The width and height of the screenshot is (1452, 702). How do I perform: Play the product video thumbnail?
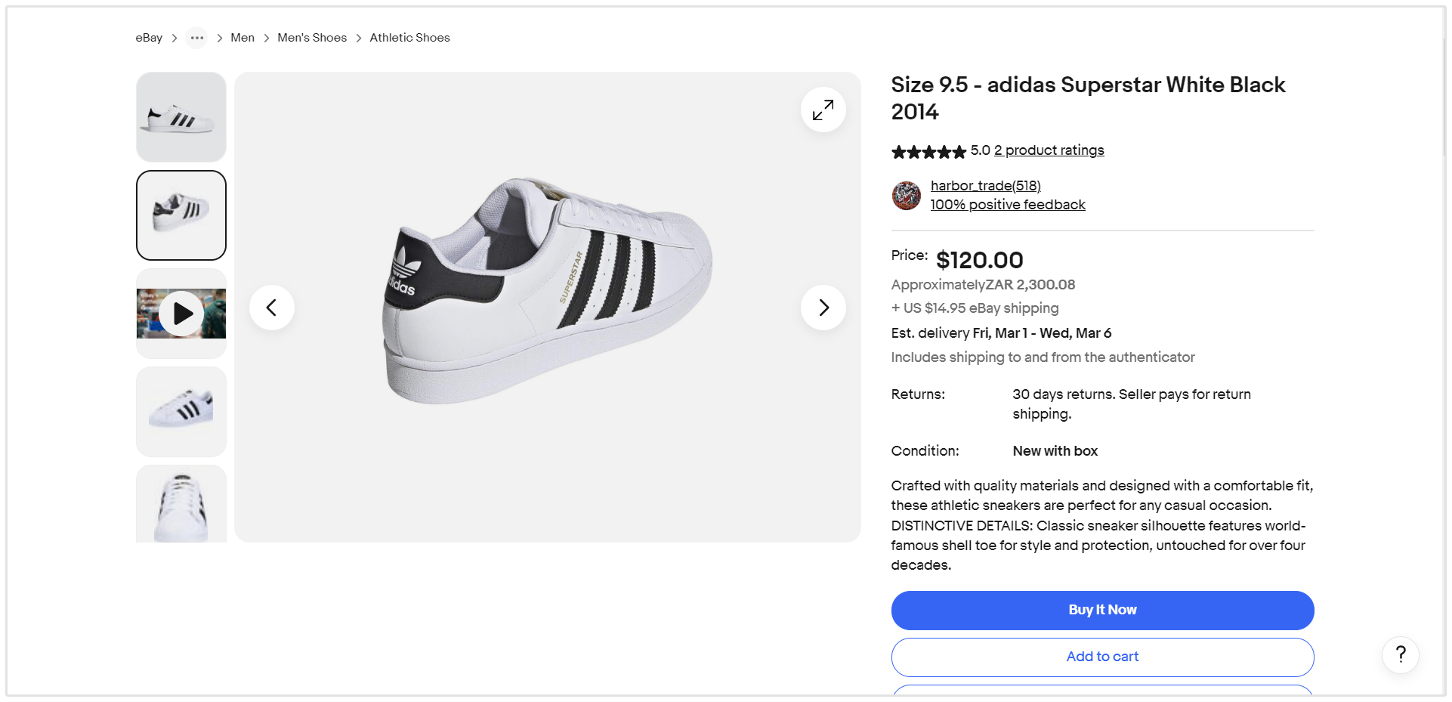pyautogui.click(x=181, y=314)
